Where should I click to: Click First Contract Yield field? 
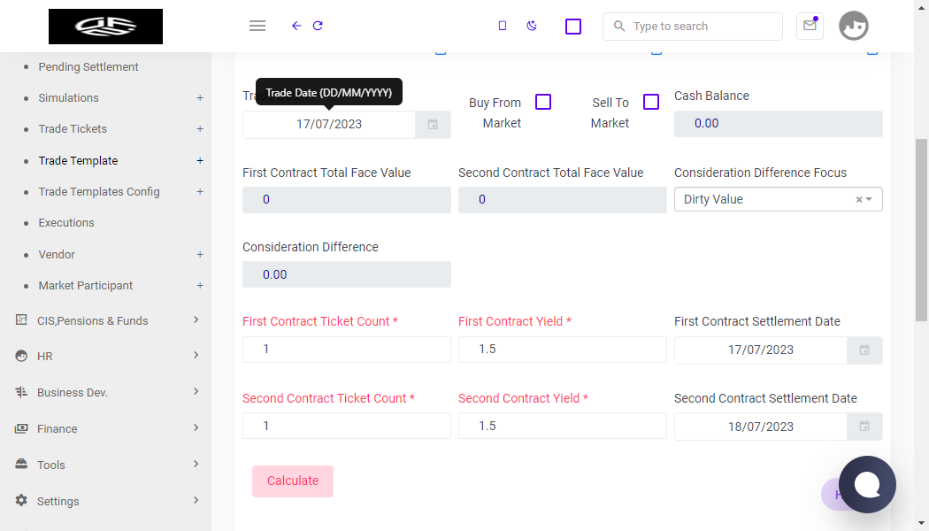pos(562,349)
